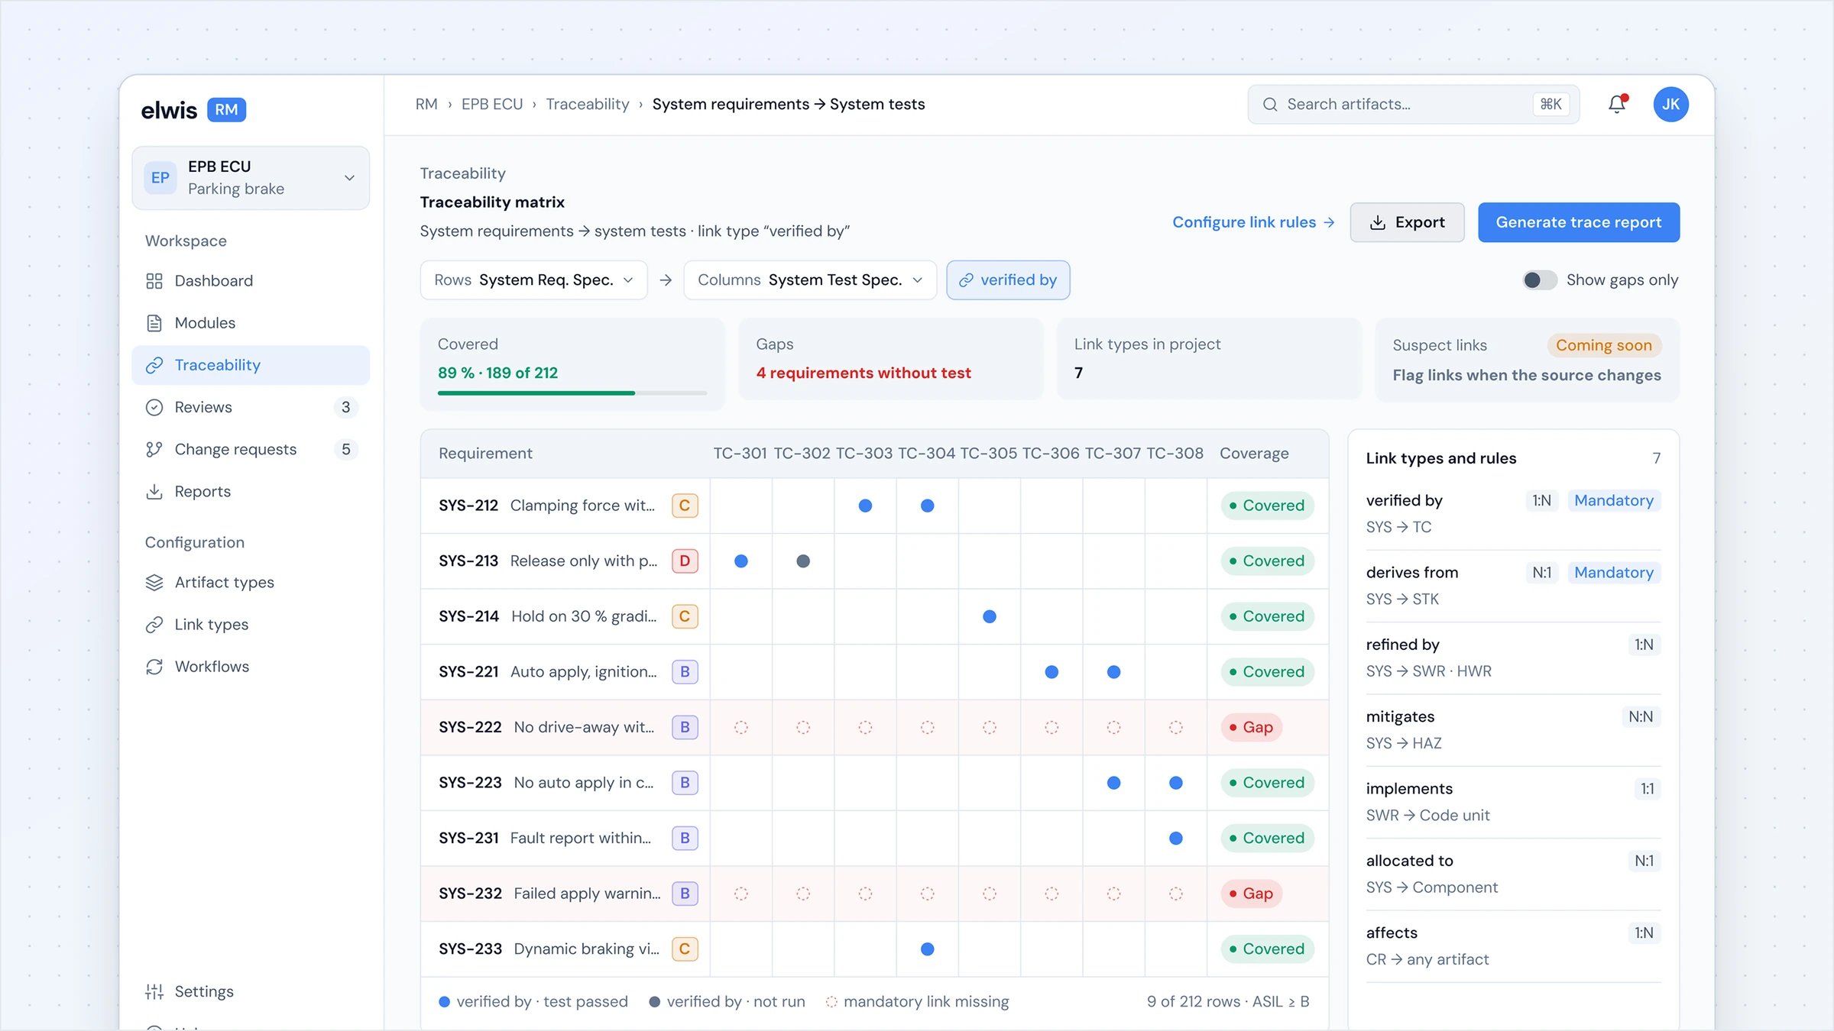Click passed-test dot for SYS-213 under TC-301
This screenshot has width=1834, height=1031.
click(x=741, y=561)
